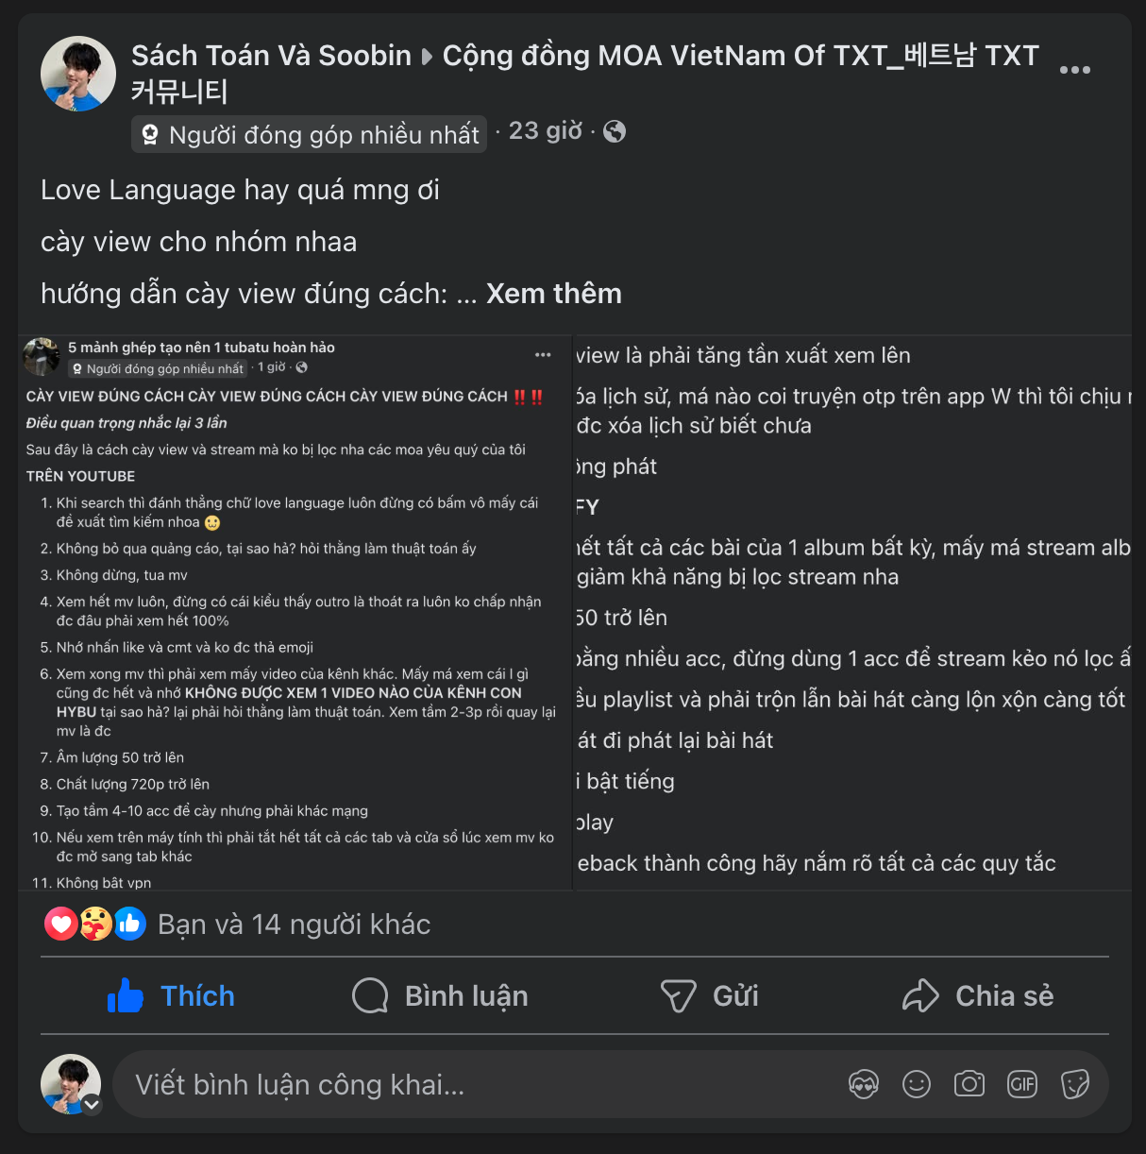This screenshot has height=1154, width=1146.
Task: Attach a photo using the camera icon
Action: pyautogui.click(x=969, y=1084)
